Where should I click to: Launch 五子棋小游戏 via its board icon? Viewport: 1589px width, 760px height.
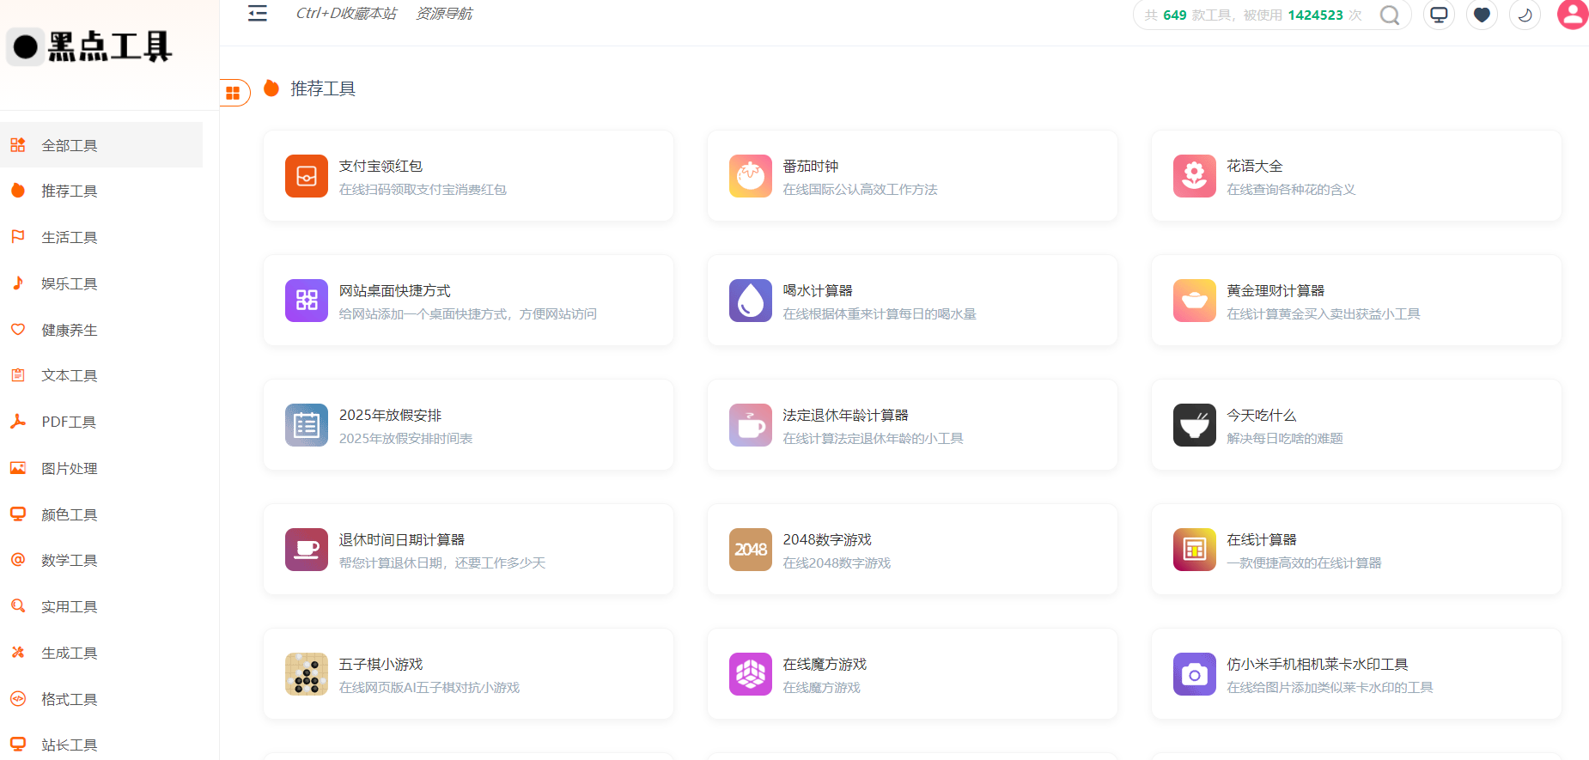tap(307, 674)
